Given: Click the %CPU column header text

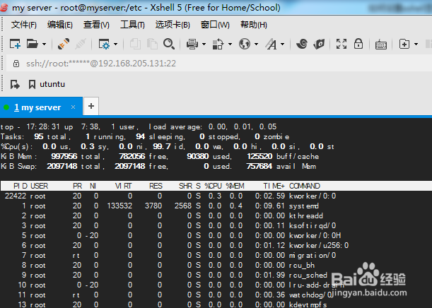Looking at the screenshot, I should pos(214,186).
